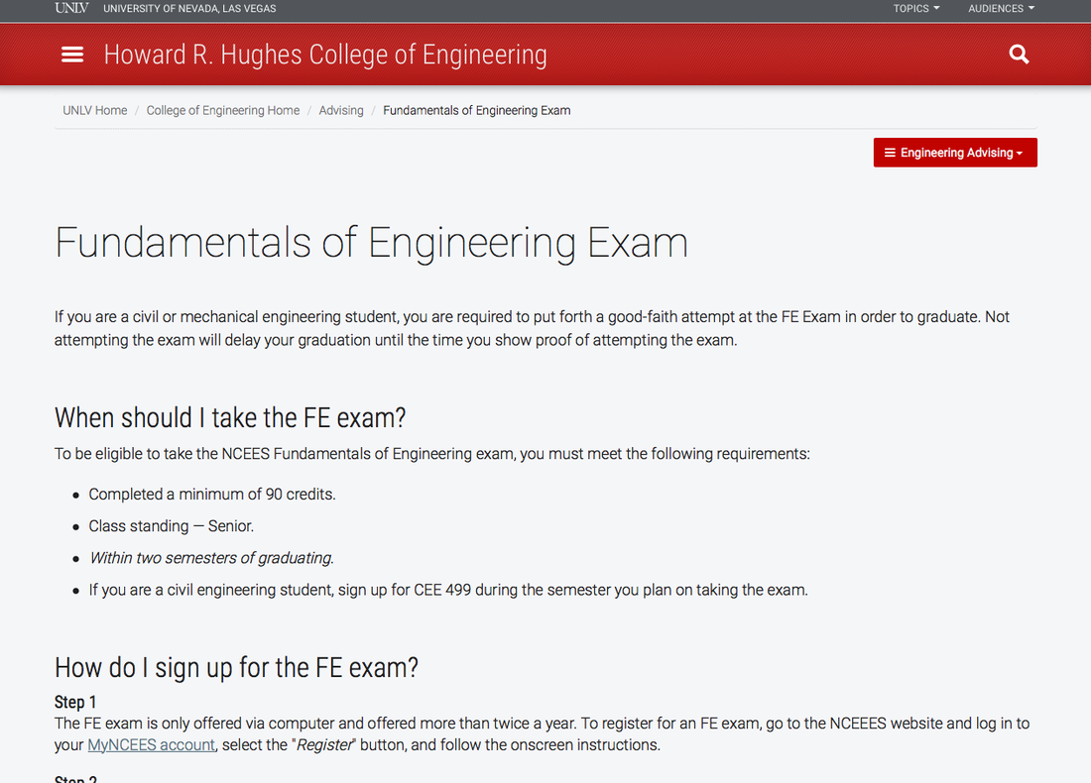Open the hamburger navigation menu
Screen dimensions: 1091x783
click(72, 55)
